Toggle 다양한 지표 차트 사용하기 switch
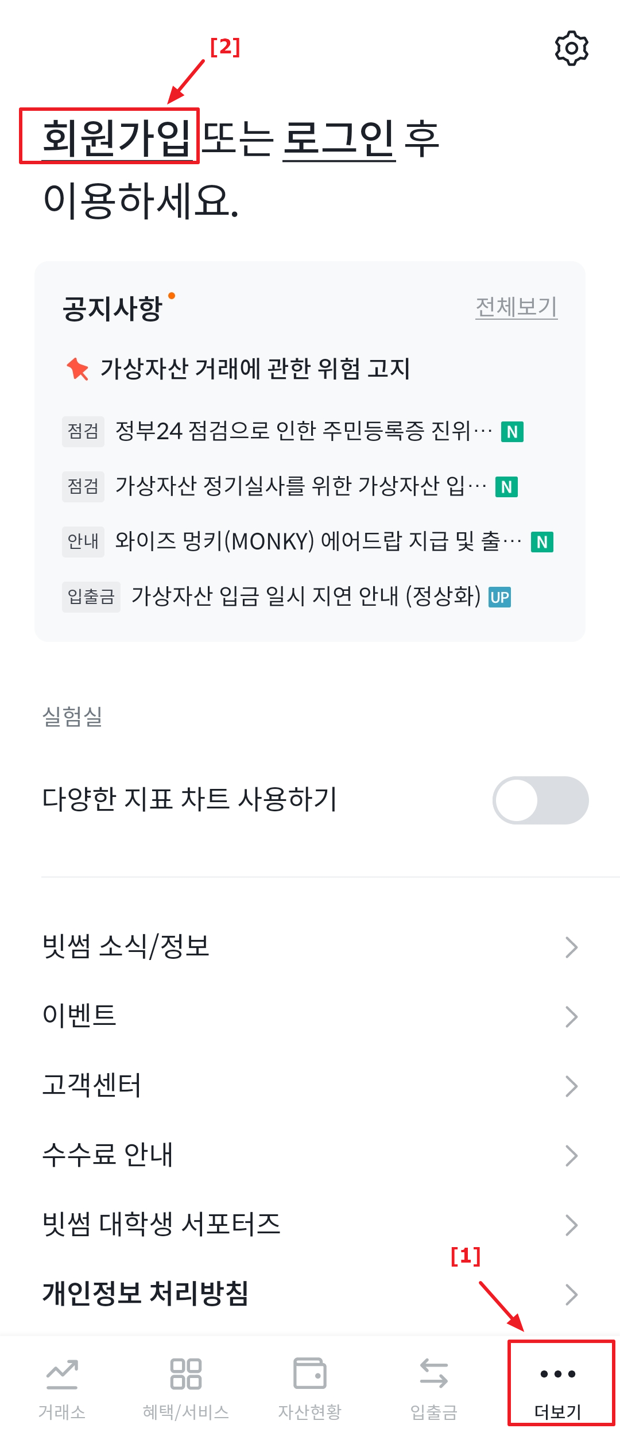The height and width of the screenshot is (1436, 620). 540,800
